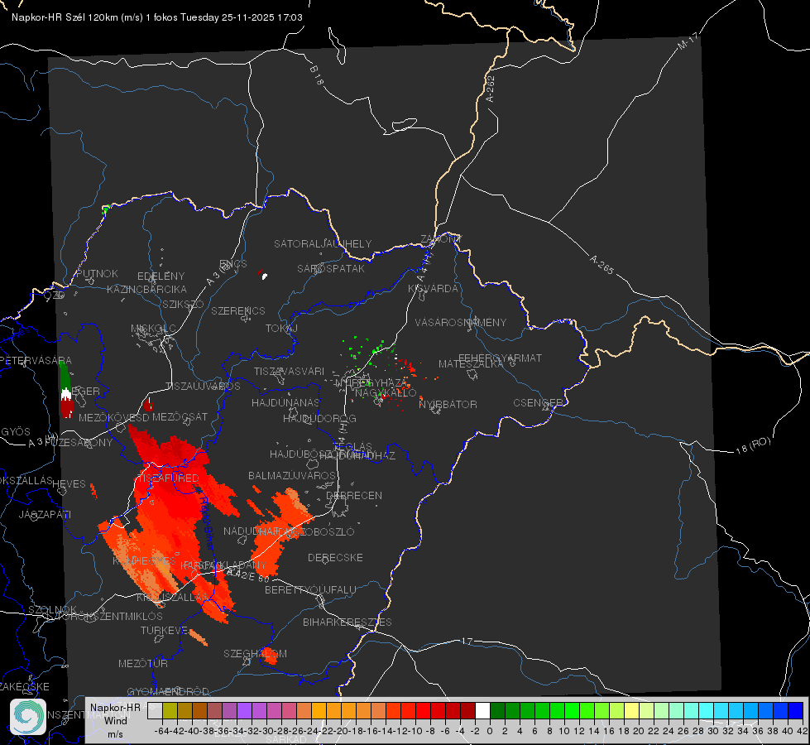Select the M-17 road label
Viewport: 810px width, 745px height.
[x=688, y=41]
